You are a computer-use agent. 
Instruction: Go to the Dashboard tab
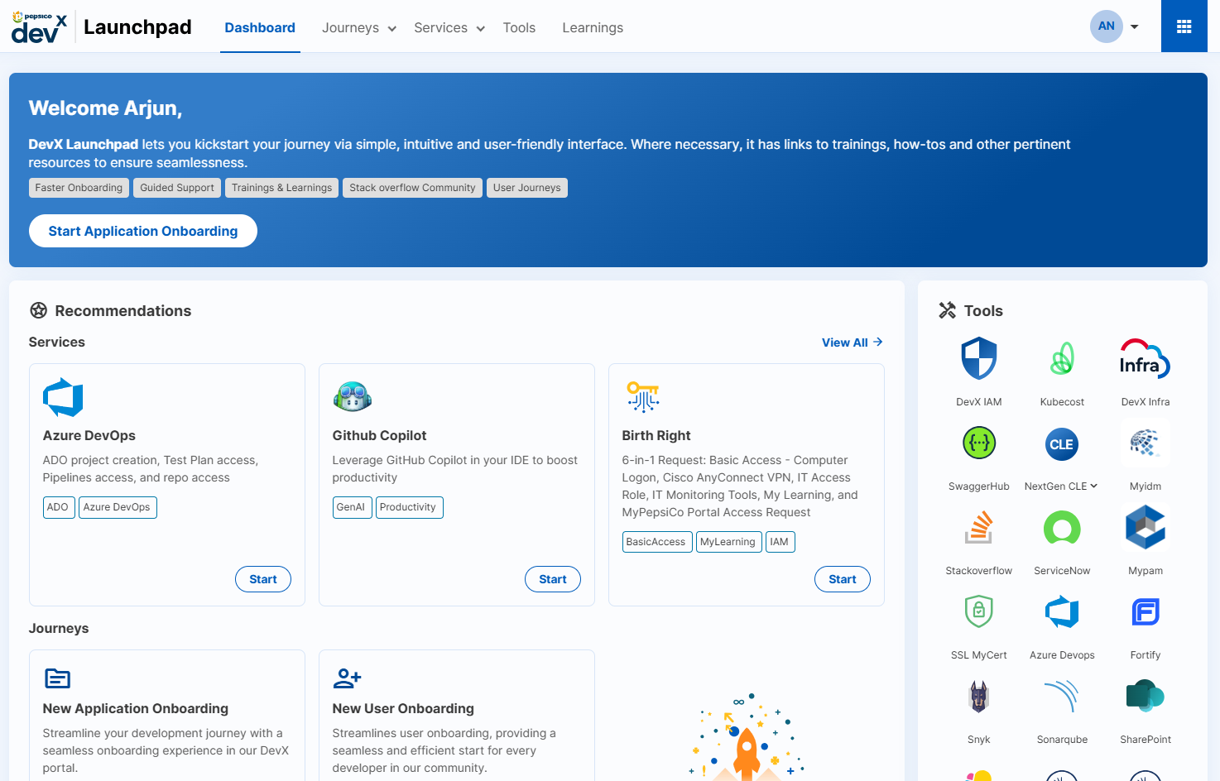[x=260, y=28]
